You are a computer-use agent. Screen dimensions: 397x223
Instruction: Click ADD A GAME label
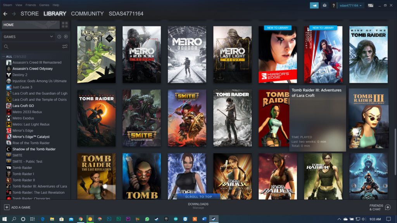(x=21, y=208)
